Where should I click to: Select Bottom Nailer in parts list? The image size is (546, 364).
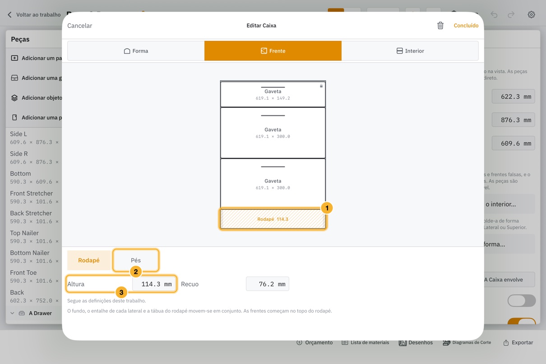[x=34, y=257]
